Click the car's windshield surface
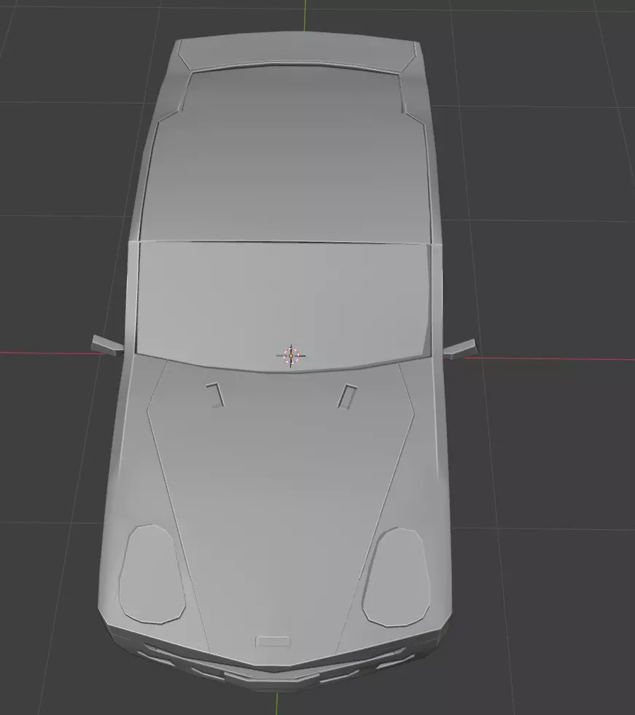 (283, 305)
